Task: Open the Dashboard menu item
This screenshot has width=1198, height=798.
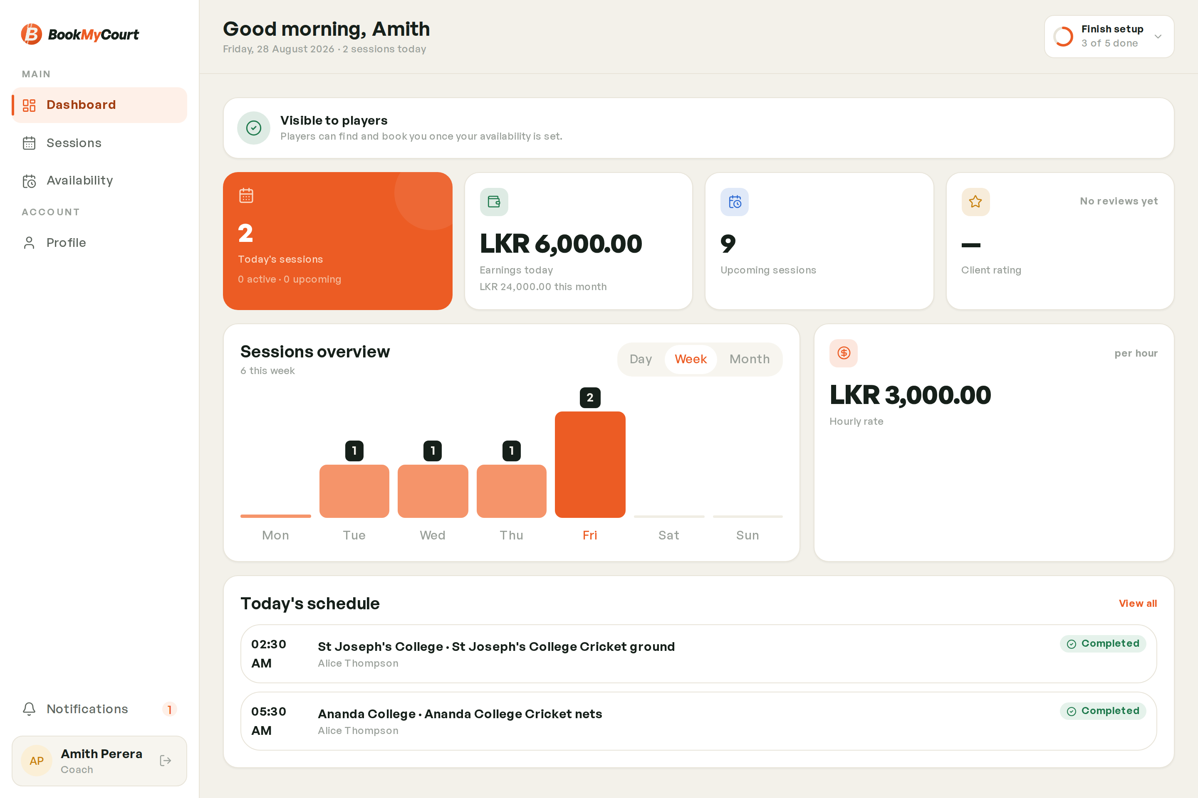Action: [x=99, y=105]
